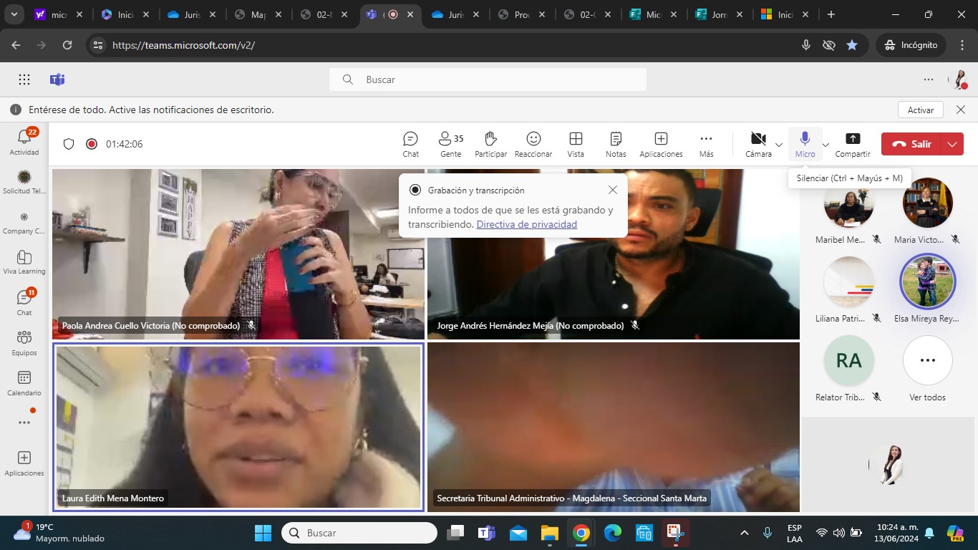The height and width of the screenshot is (550, 978).
Task: Open Teams settings ellipsis near profile
Action: pyautogui.click(x=929, y=79)
